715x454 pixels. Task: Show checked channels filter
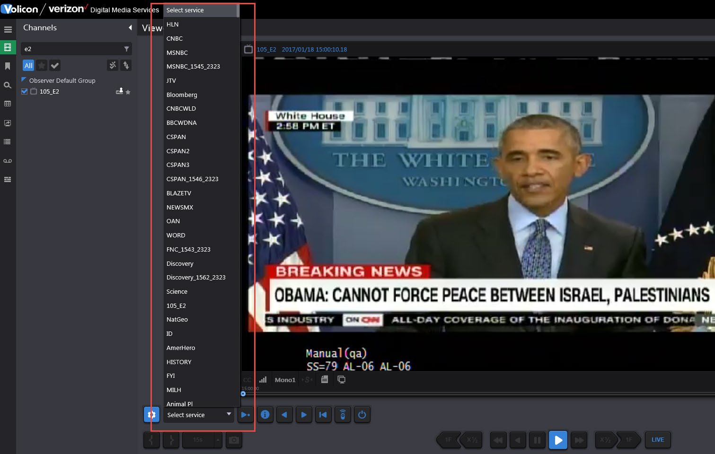[x=55, y=65]
